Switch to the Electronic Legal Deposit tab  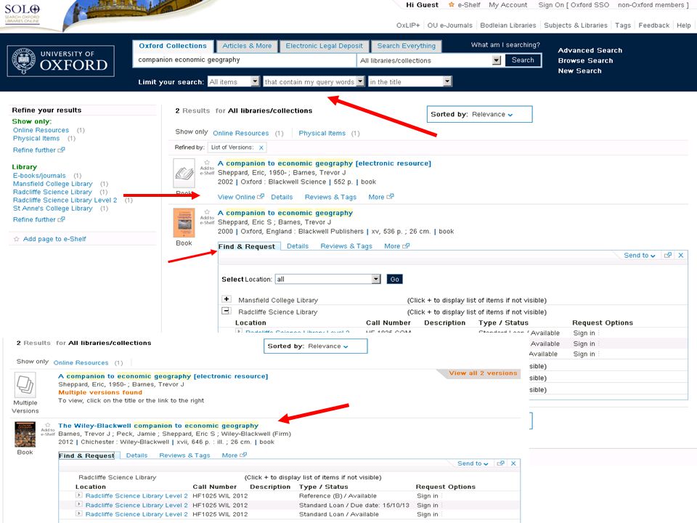click(x=324, y=46)
